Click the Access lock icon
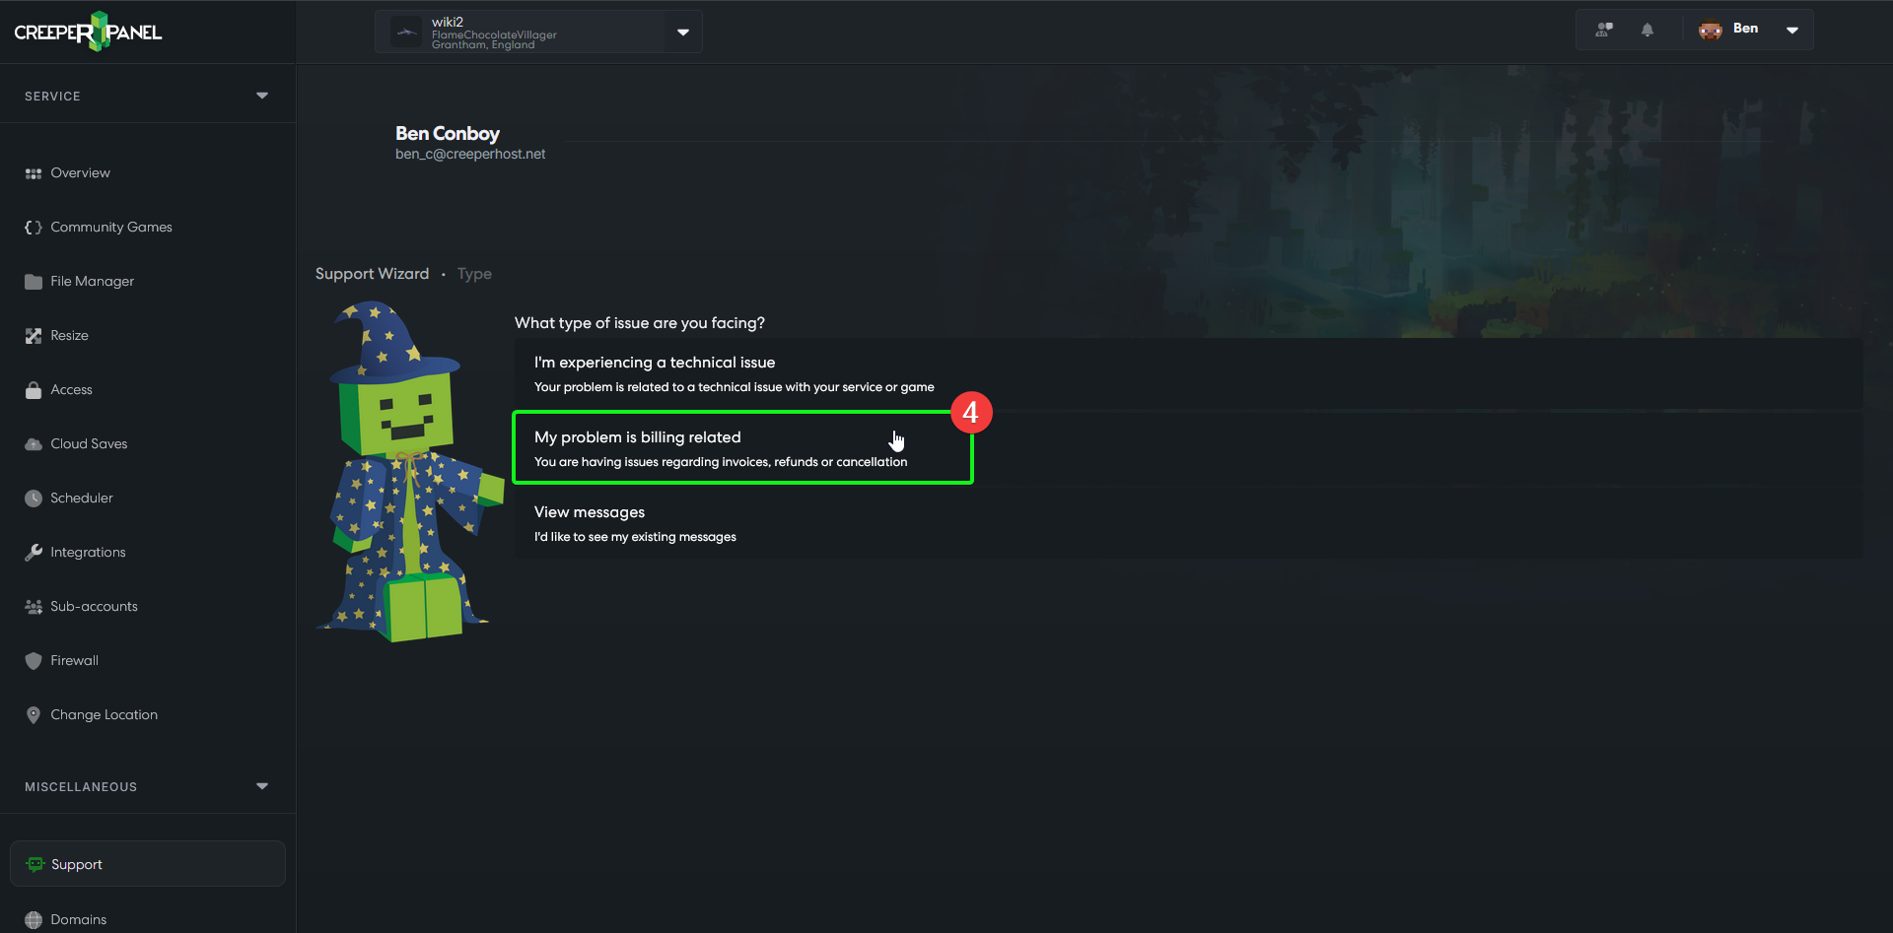1893x933 pixels. (x=34, y=390)
